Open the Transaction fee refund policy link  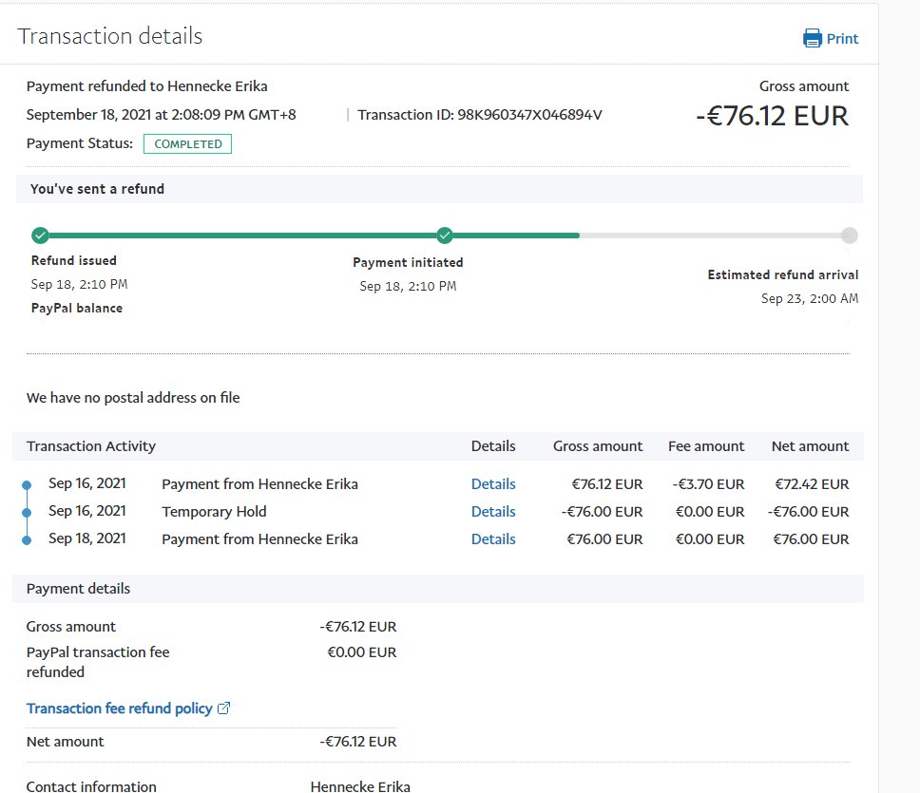coord(119,708)
